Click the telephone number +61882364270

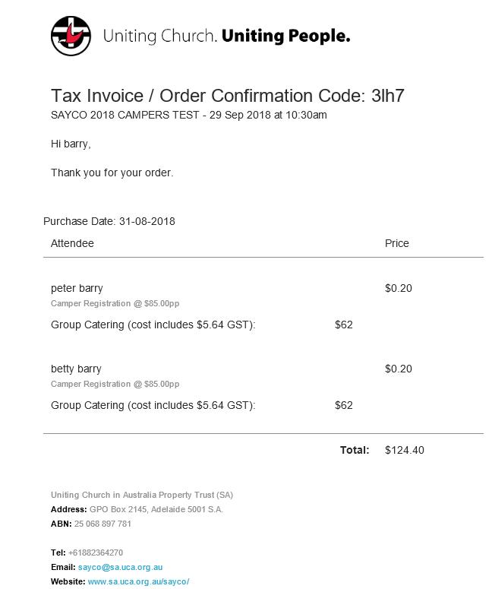pyautogui.click(x=96, y=553)
